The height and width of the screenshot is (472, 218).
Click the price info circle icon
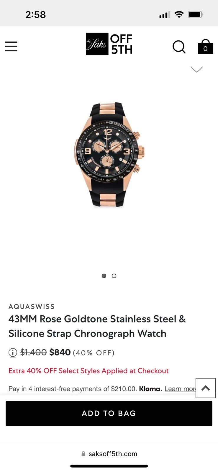pos(13,352)
